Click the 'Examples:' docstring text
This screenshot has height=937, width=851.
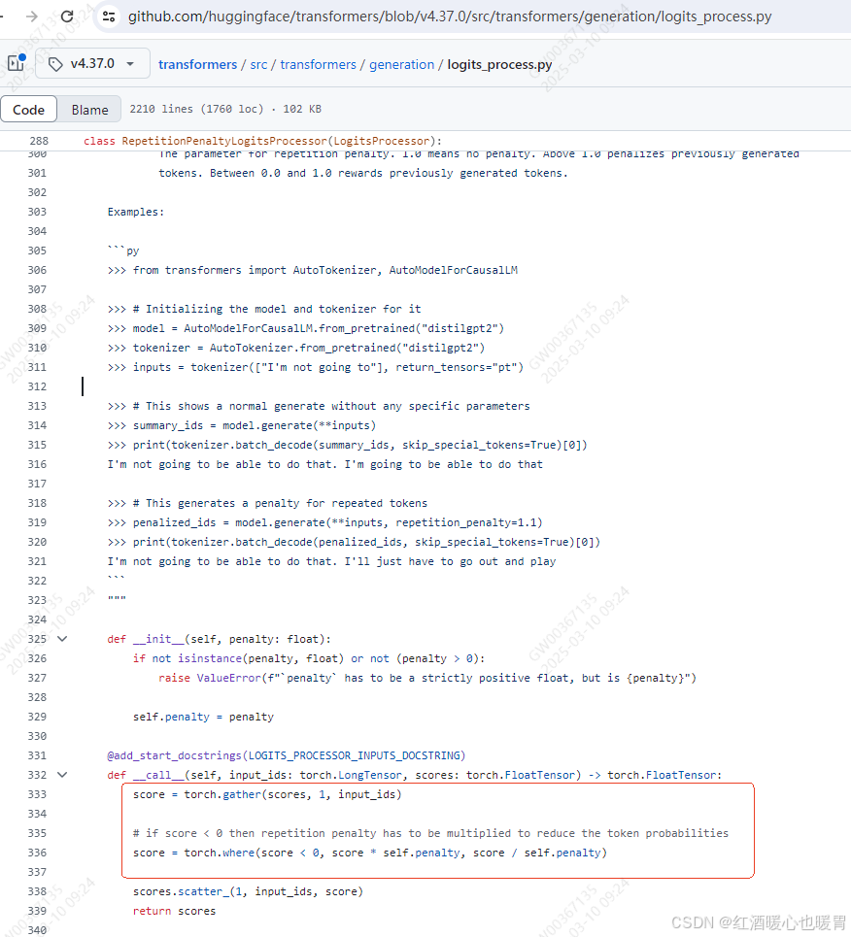tap(136, 212)
